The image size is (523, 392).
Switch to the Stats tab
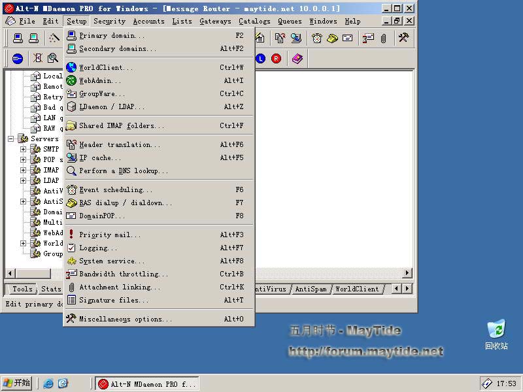pos(51,289)
